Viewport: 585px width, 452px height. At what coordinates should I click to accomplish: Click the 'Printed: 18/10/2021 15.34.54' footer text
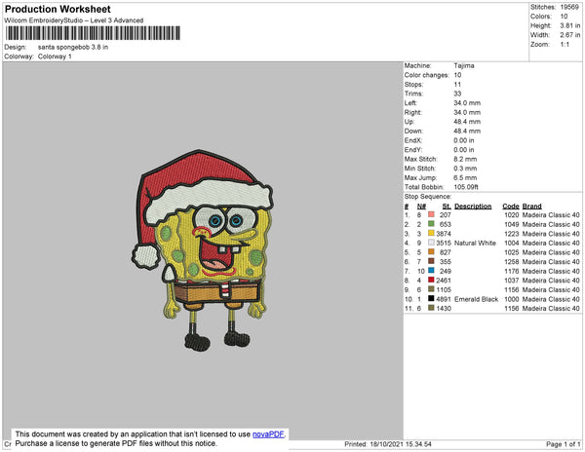coord(388,444)
